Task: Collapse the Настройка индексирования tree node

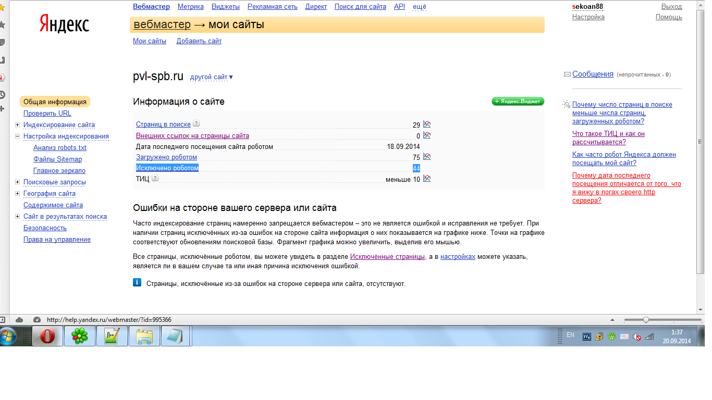Action: click(17, 136)
